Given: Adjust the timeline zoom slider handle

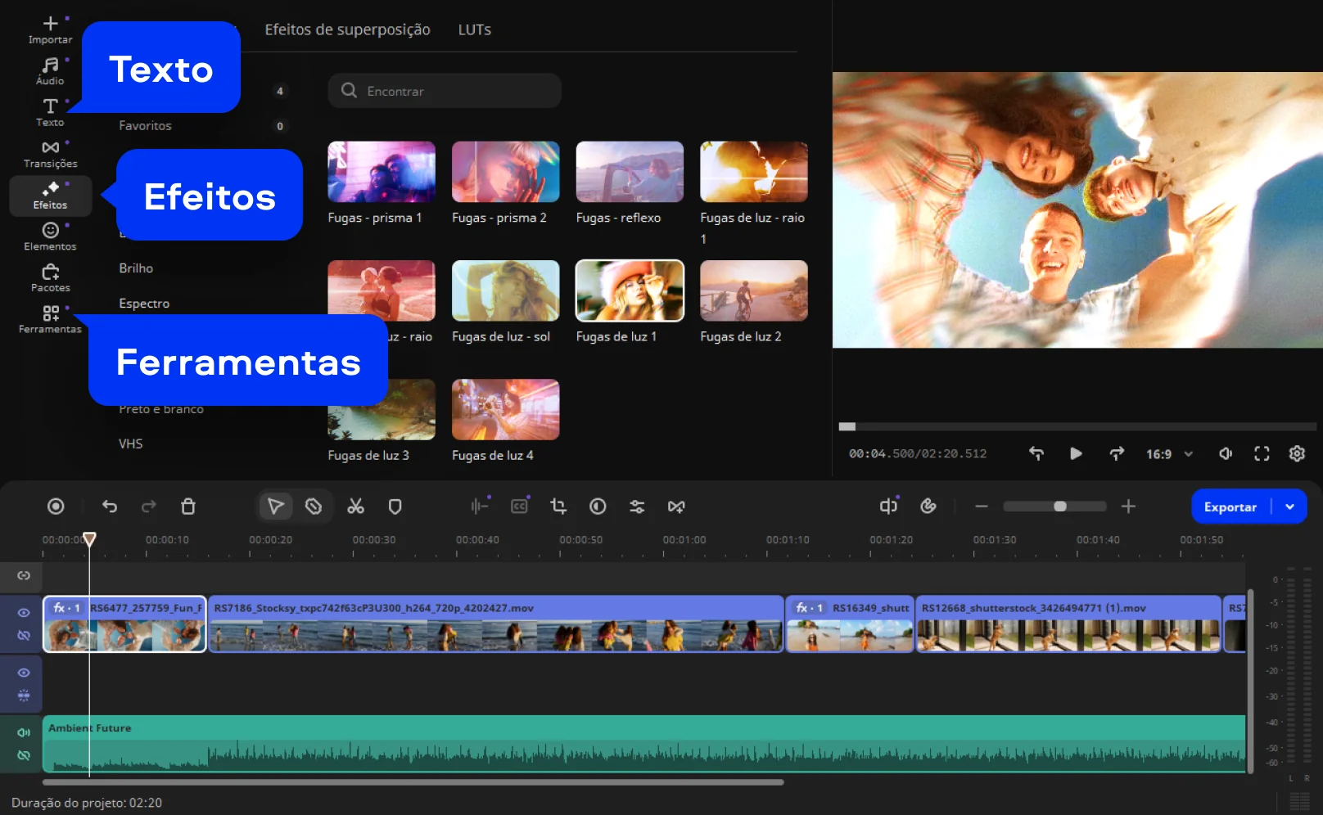Looking at the screenshot, I should coord(1060,507).
